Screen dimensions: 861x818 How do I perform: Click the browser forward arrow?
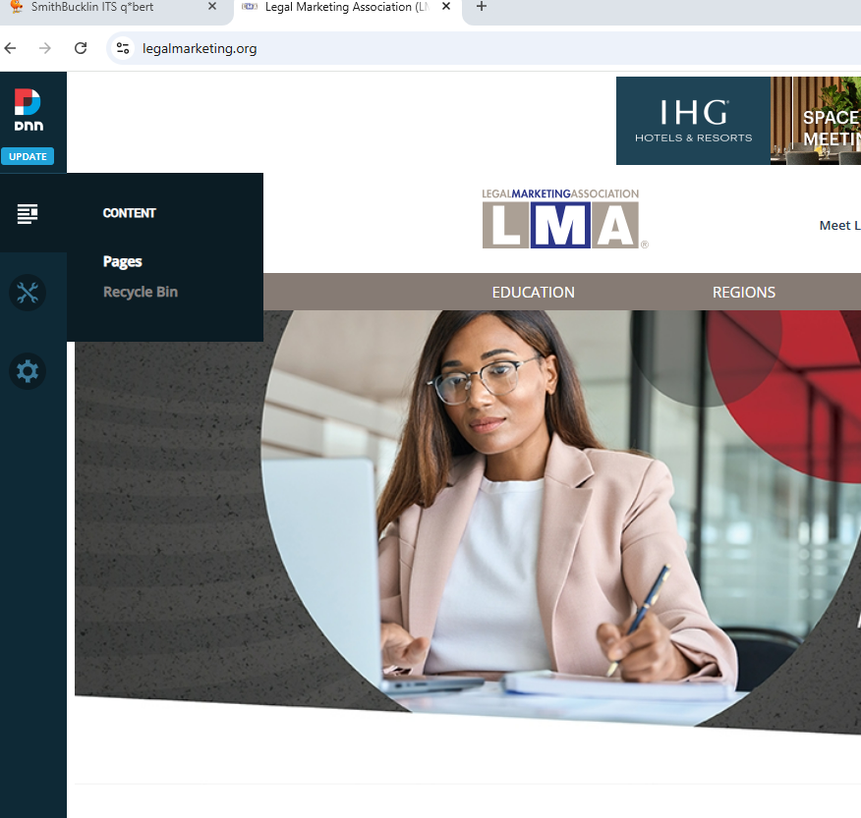[x=45, y=47]
